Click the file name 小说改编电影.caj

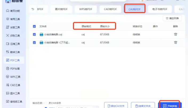point(53,34)
